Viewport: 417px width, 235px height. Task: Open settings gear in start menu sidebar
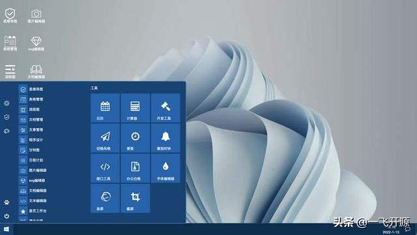(x=7, y=103)
